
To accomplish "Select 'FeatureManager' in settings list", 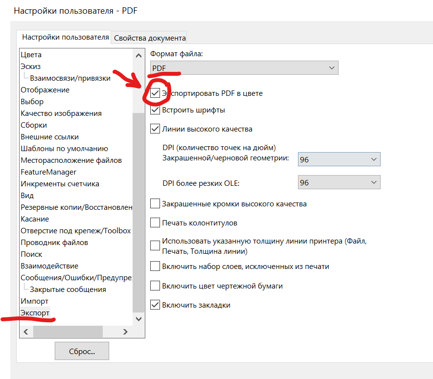I will pos(48,172).
